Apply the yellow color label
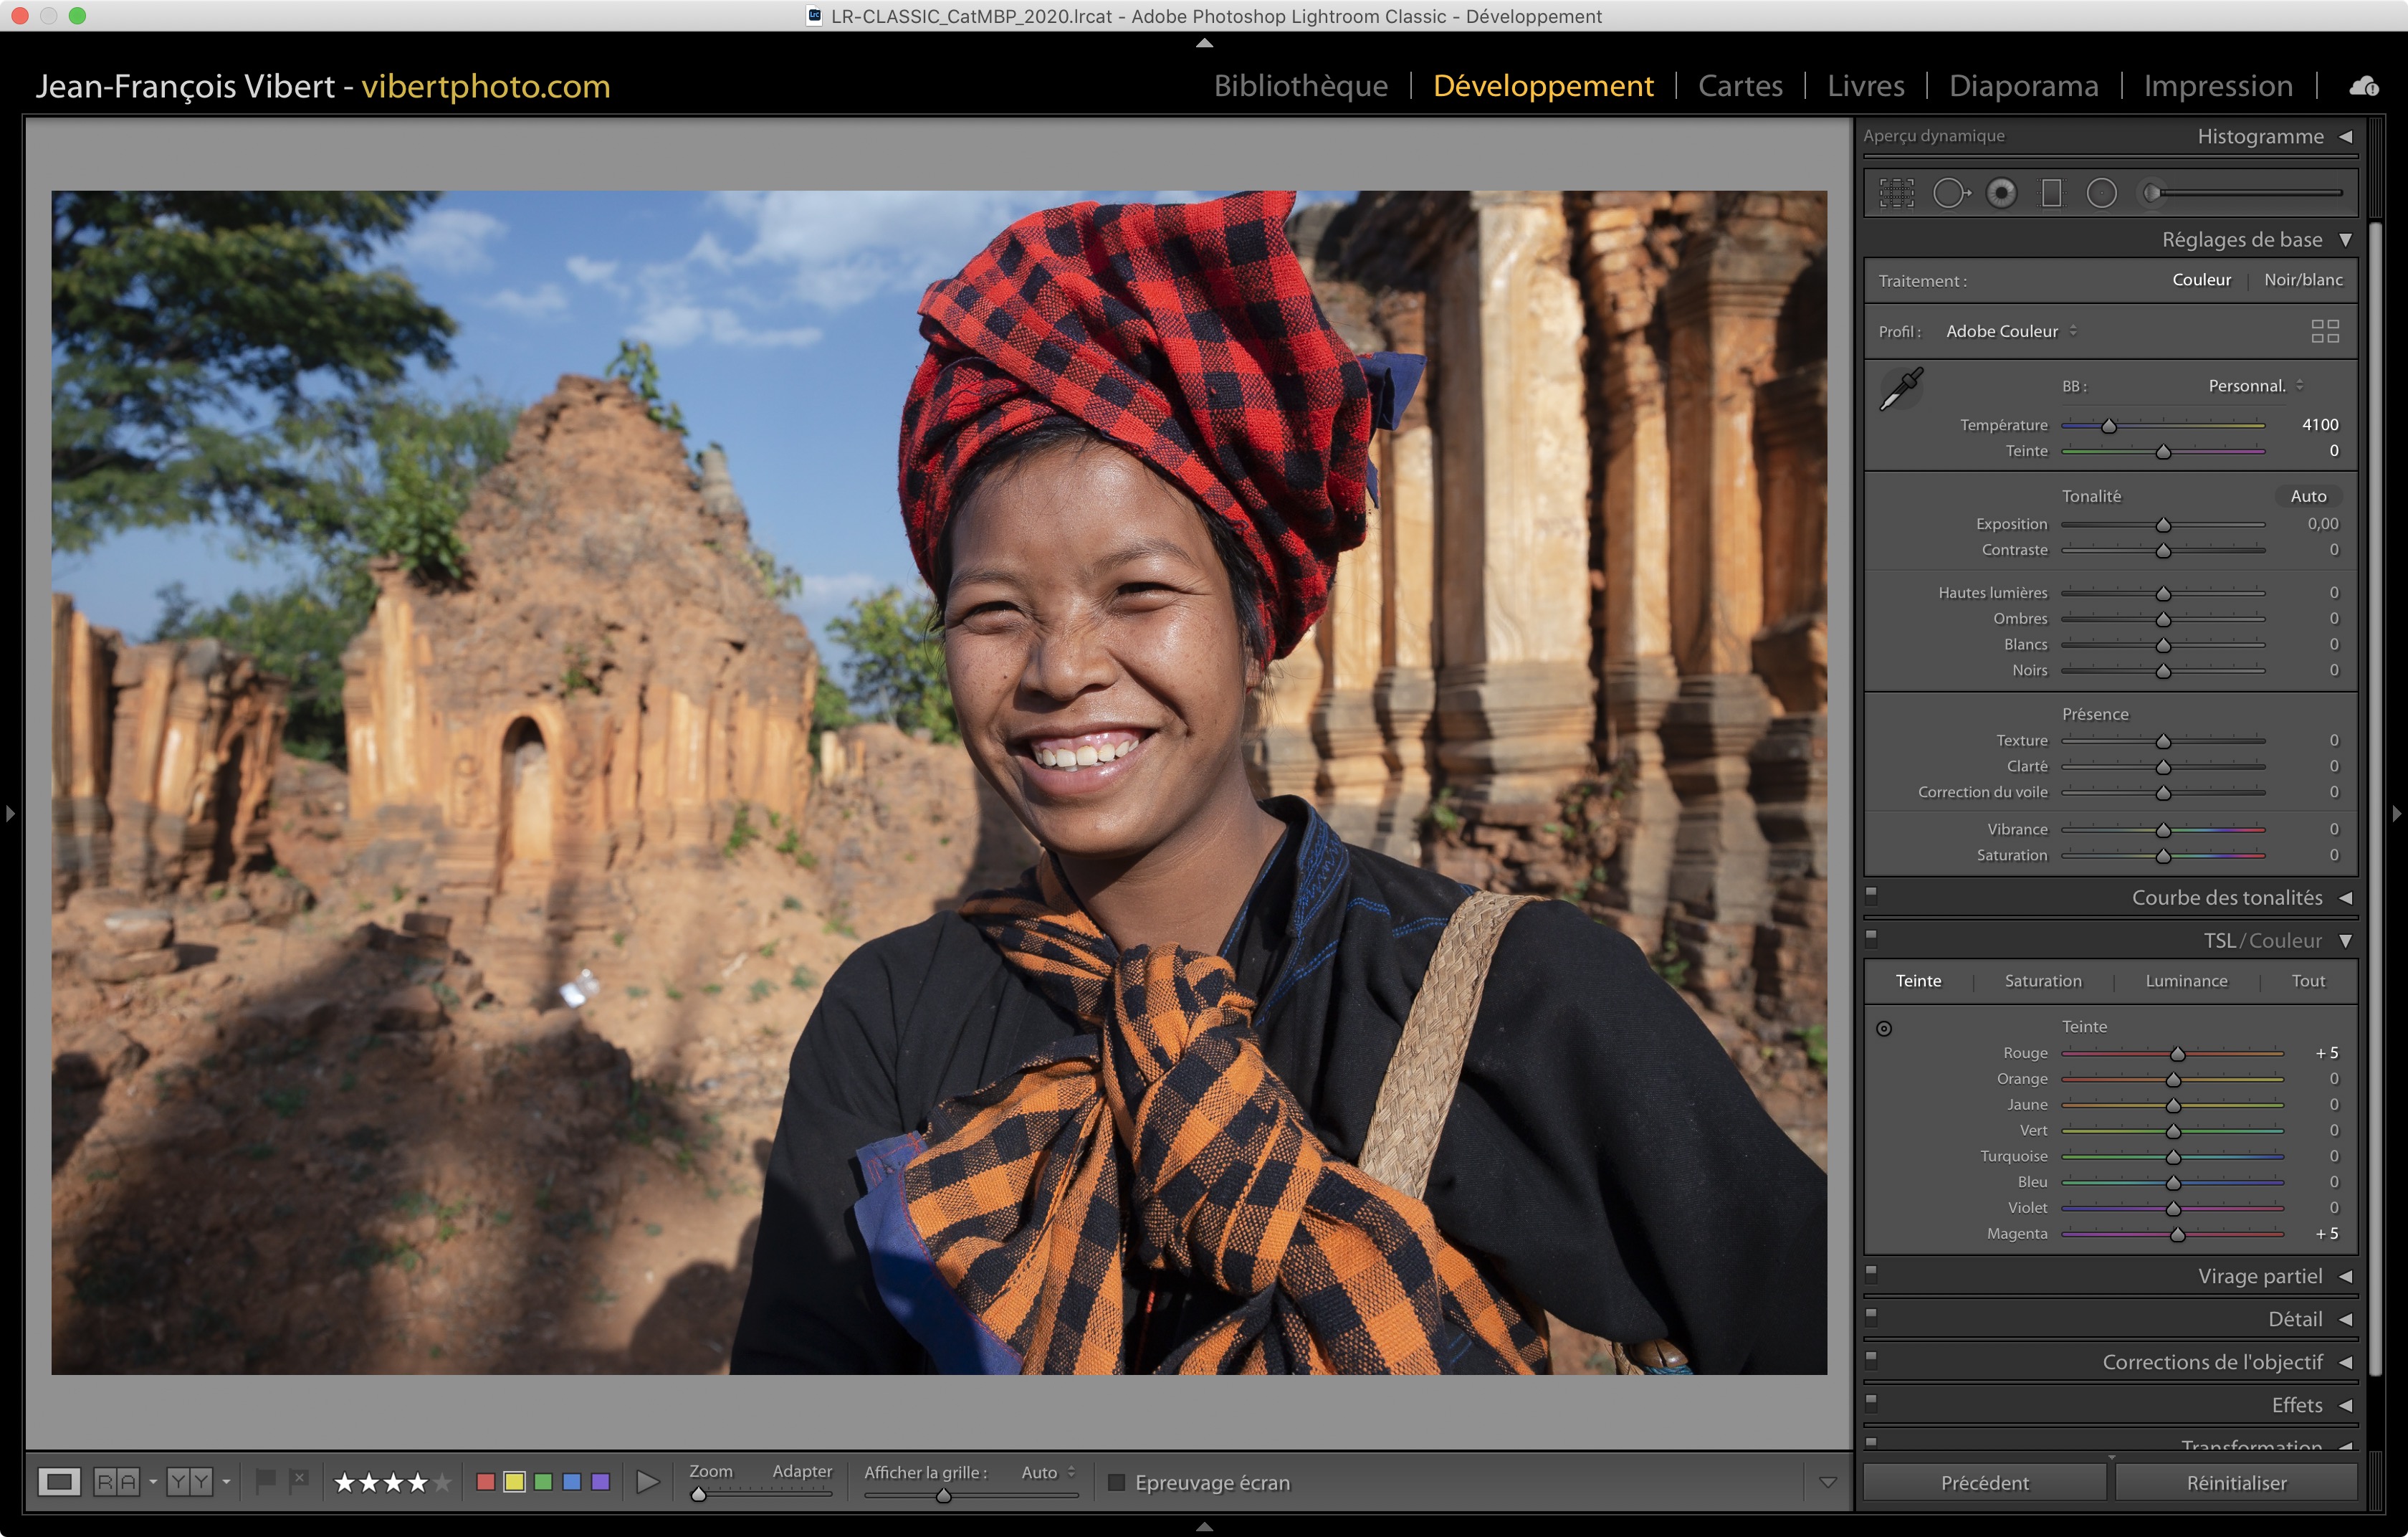2408x1537 pixels. click(x=514, y=1482)
